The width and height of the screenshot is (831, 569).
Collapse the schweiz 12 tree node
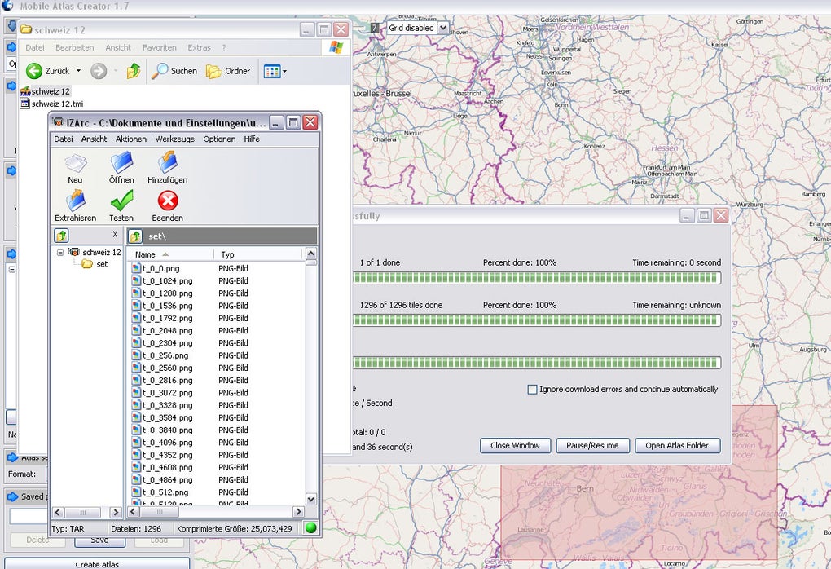coord(60,253)
